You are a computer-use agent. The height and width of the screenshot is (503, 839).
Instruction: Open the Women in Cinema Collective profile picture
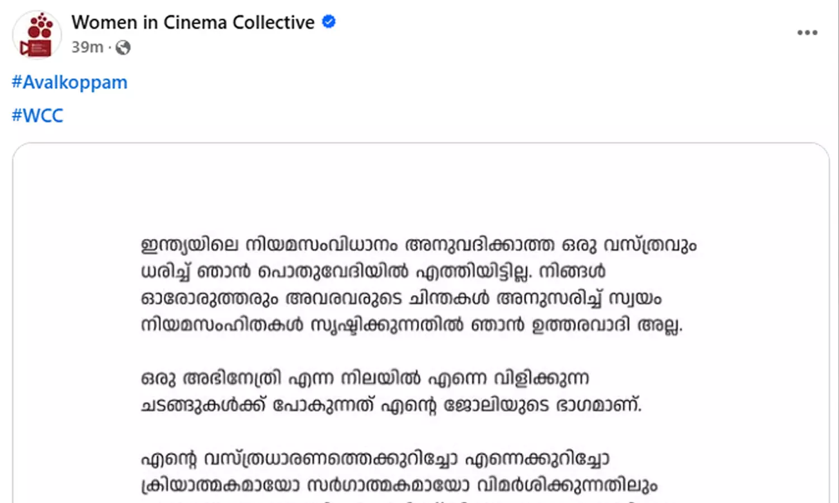tap(37, 35)
